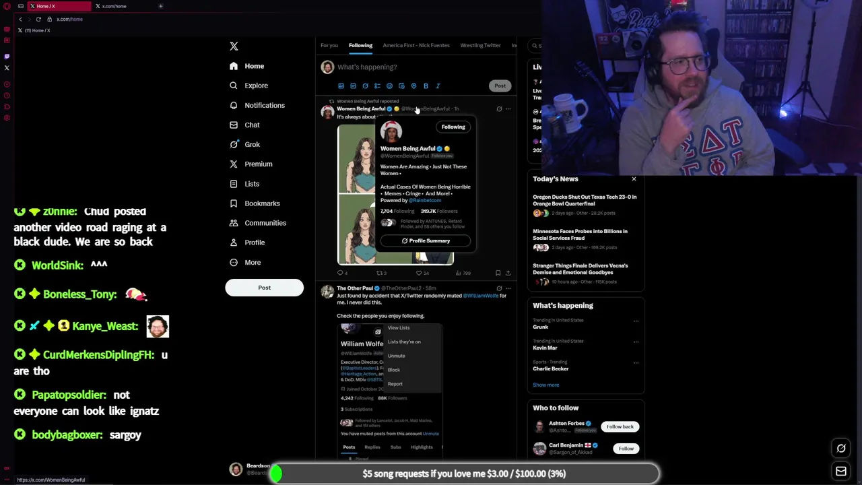Switch to the Following tab
862x485 pixels.
click(360, 45)
